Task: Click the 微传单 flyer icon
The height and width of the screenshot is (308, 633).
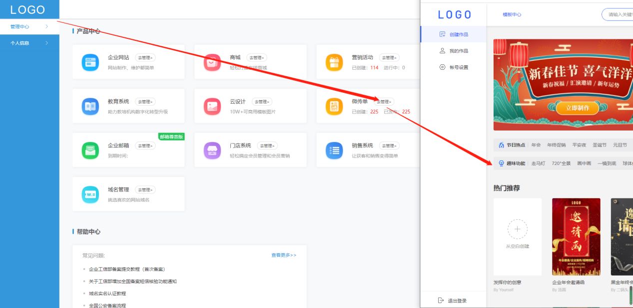Action: tap(334, 106)
